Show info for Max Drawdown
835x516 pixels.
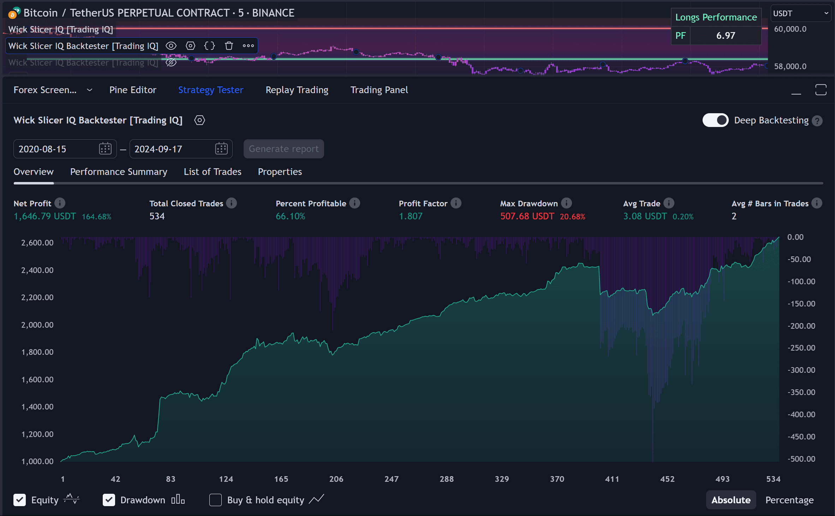coord(567,203)
